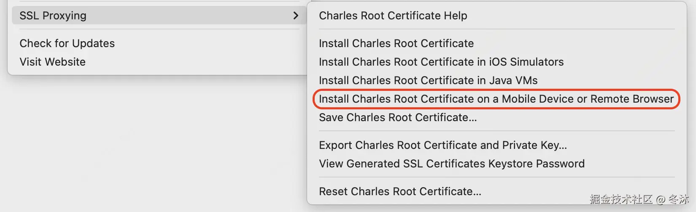Install Charles Root Certificate in Java VMs

[x=428, y=80]
